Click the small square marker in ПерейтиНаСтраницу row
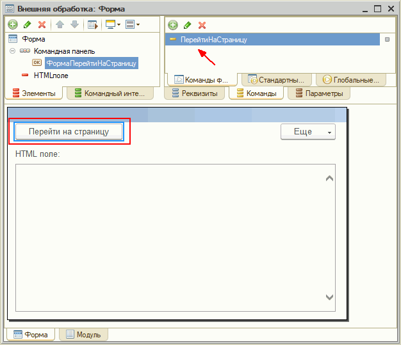This screenshot has width=401, height=345. pyautogui.click(x=387, y=39)
